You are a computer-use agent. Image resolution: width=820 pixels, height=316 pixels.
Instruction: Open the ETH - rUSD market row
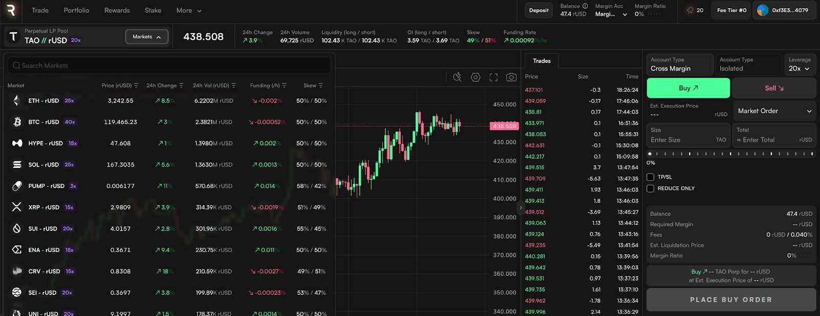168,101
